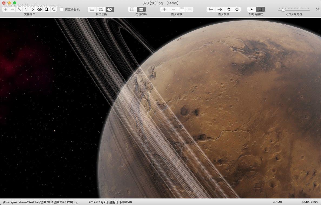The image size is (321, 205).
Task: Select side-by-side split layout
Action: tap(132, 9)
